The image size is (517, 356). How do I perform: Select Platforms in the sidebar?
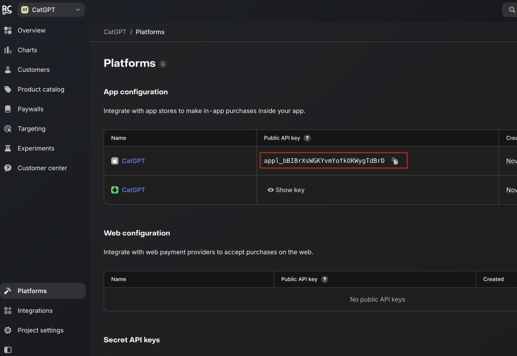coord(43,291)
